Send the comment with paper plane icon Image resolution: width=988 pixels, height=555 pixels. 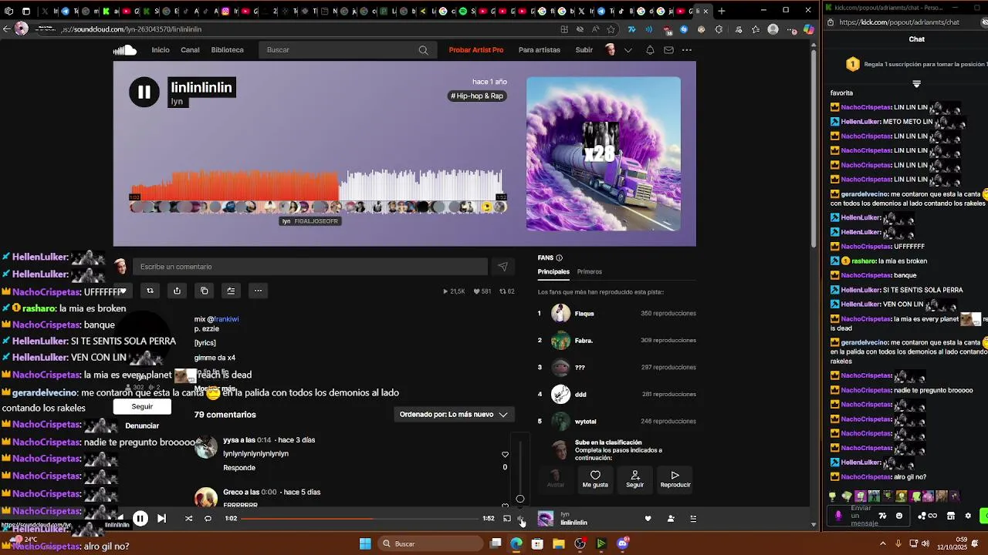click(x=502, y=267)
